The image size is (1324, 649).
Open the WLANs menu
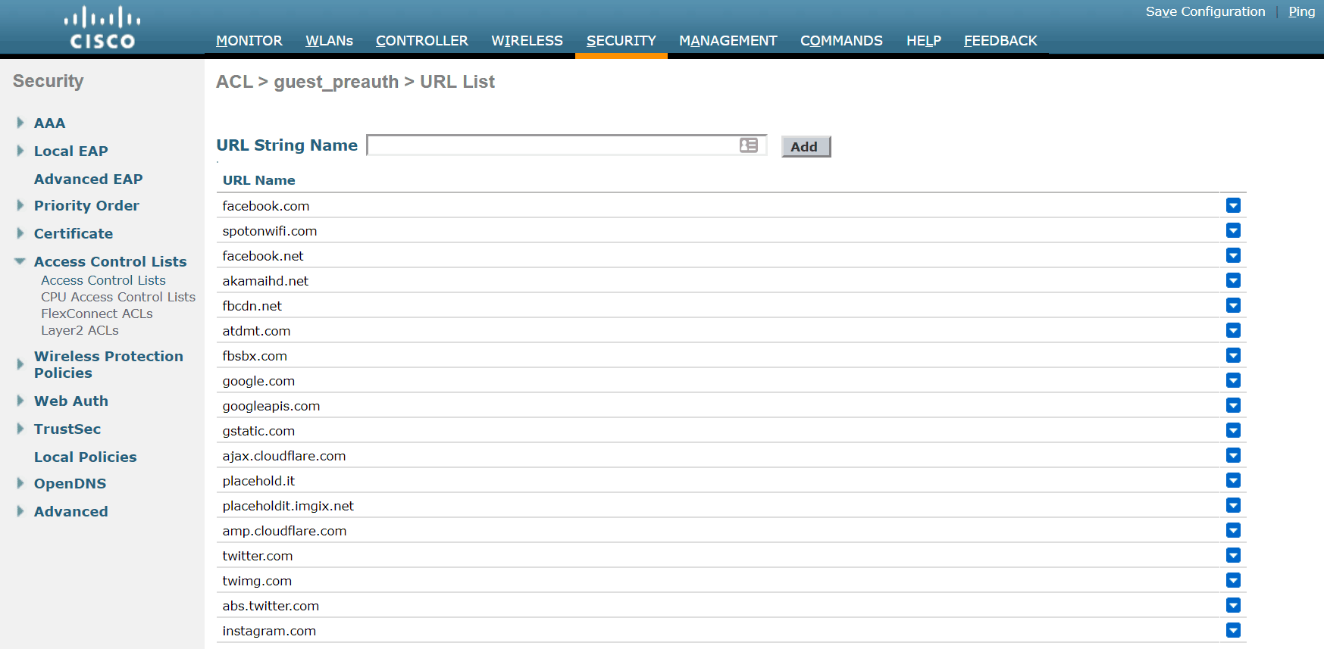pos(329,41)
